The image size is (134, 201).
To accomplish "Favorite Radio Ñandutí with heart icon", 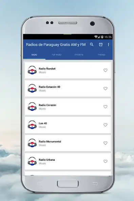I will click(x=105, y=70).
